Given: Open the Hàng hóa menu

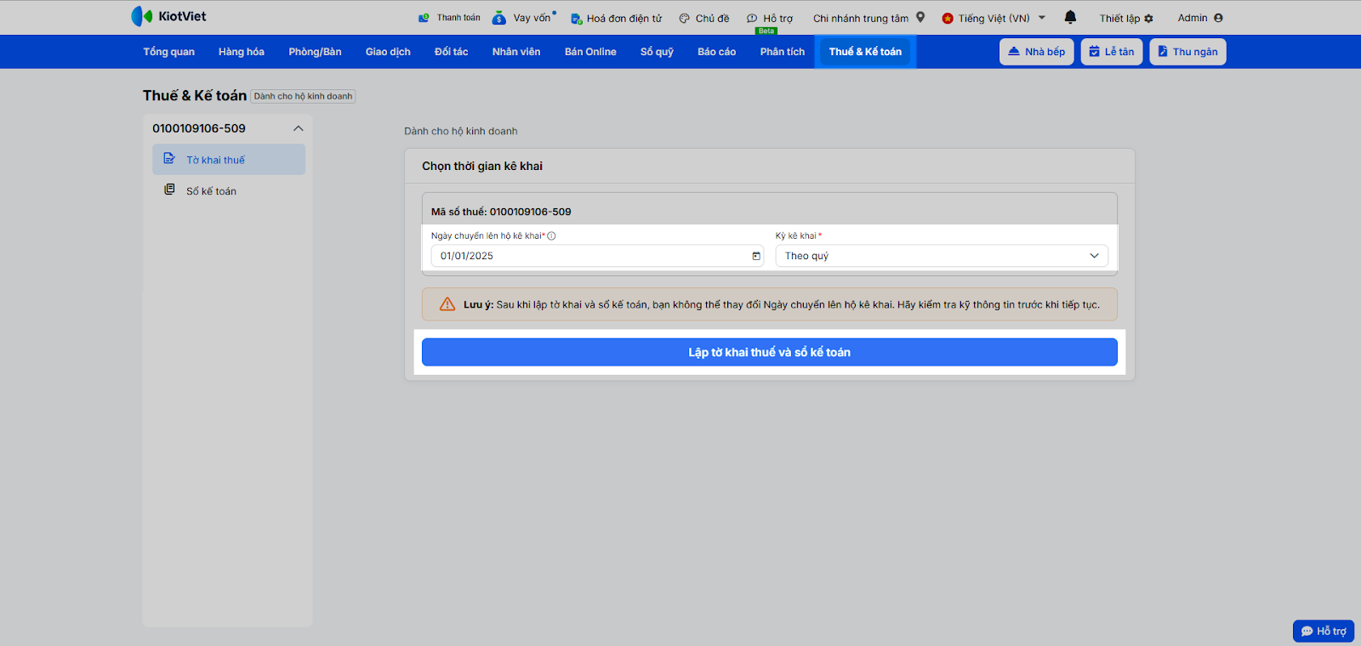Looking at the screenshot, I should 242,52.
